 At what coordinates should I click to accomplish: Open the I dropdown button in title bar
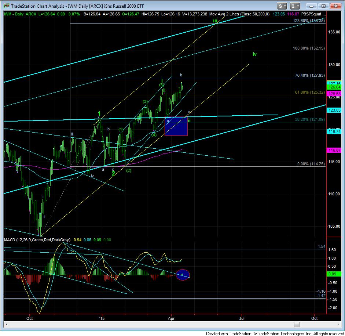point(294,6)
